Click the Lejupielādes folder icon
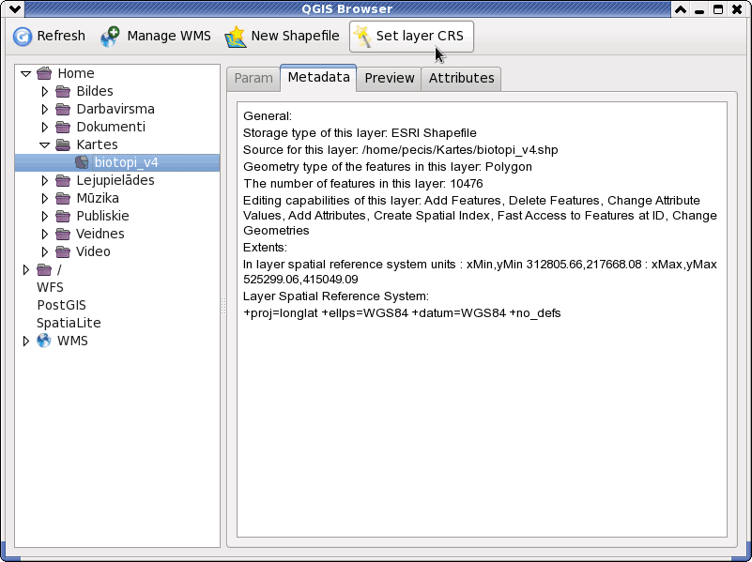752x562 pixels. click(63, 180)
